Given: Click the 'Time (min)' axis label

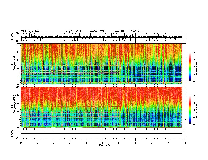Looking at the screenshot, I should pyautogui.click(x=105, y=145).
